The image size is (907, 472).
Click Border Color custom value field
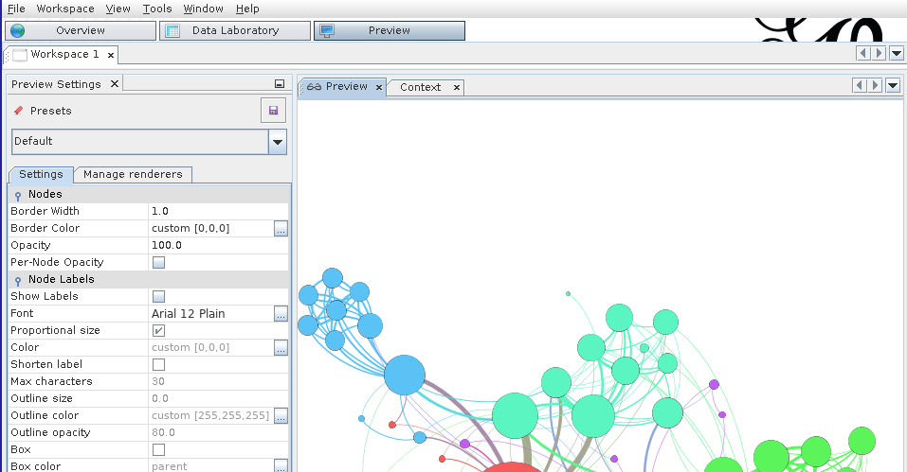click(211, 229)
